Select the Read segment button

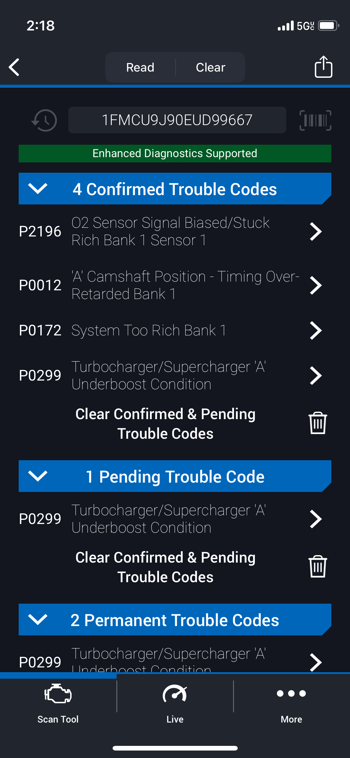140,67
